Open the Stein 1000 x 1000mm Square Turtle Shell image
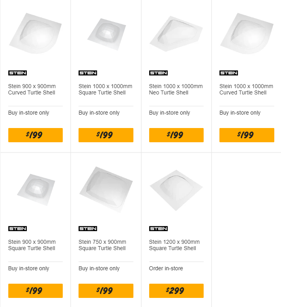Image resolution: width=281 pixels, height=307 pixels. pos(107,34)
